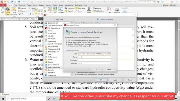Click the Description field
The image size is (180, 101).
pyautogui.click(x=94, y=60)
